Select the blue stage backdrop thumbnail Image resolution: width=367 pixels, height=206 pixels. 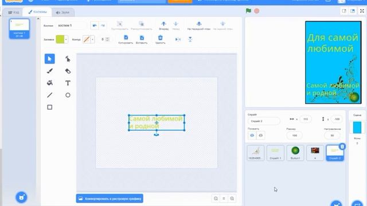(x=357, y=128)
